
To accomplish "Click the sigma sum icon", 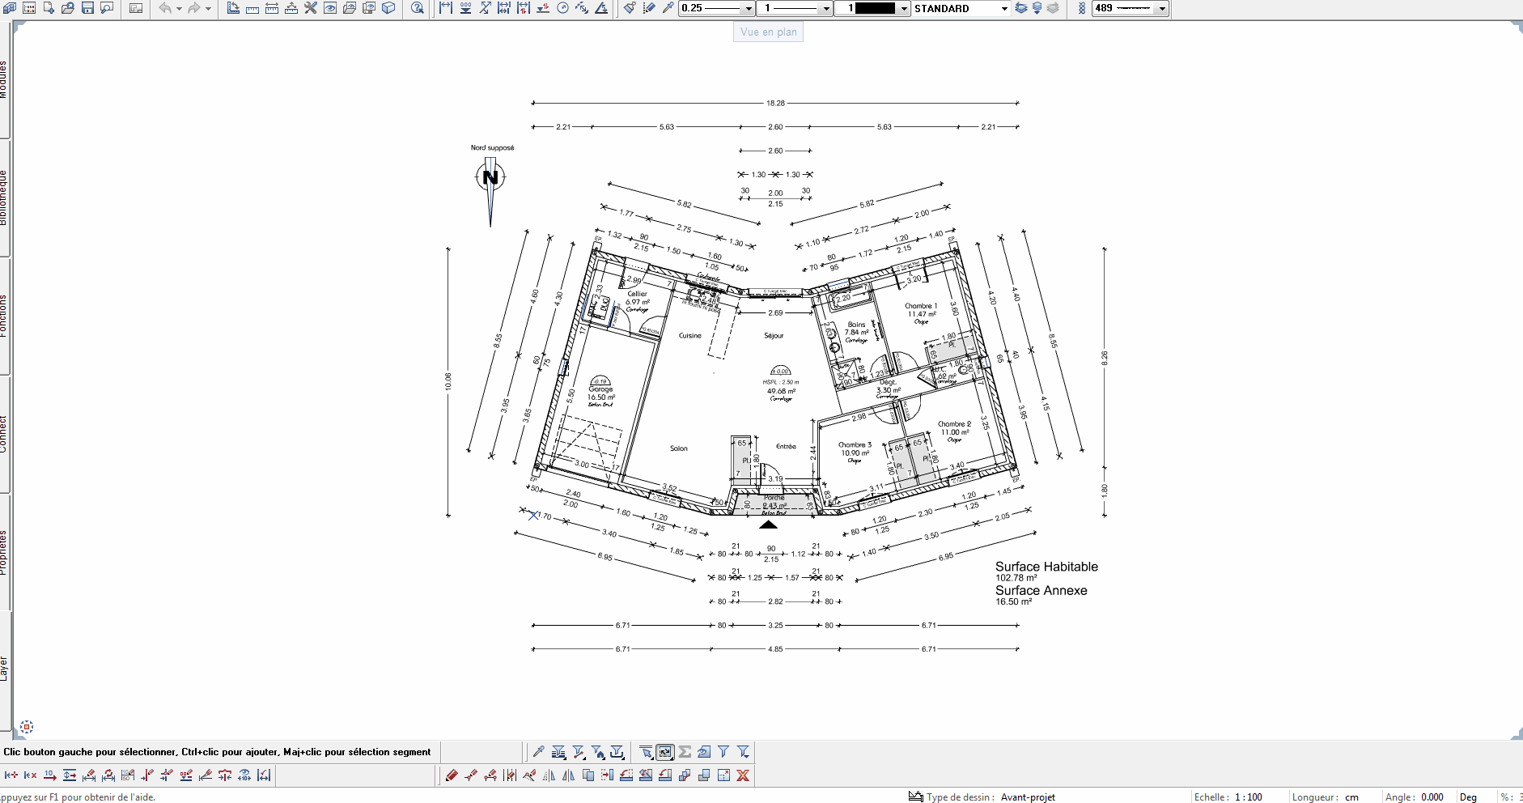I will coord(685,752).
